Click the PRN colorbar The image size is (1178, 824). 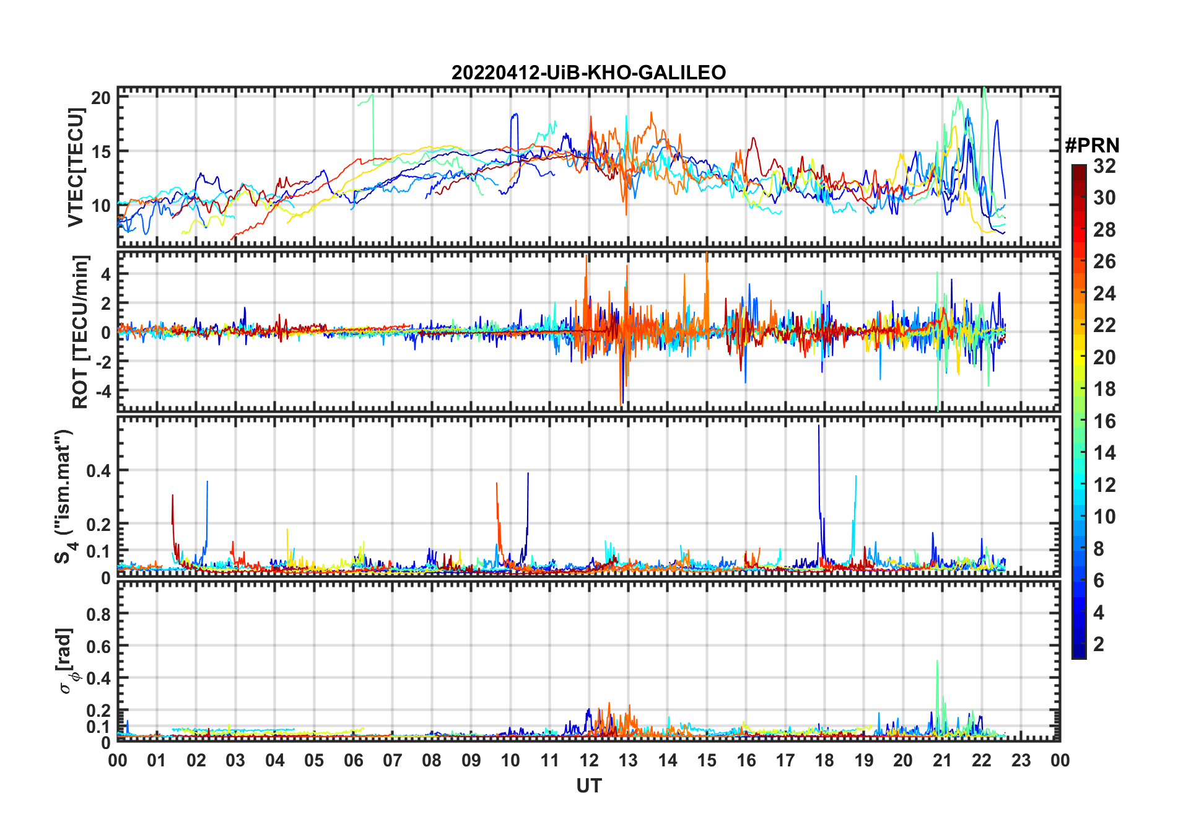(x=1079, y=411)
